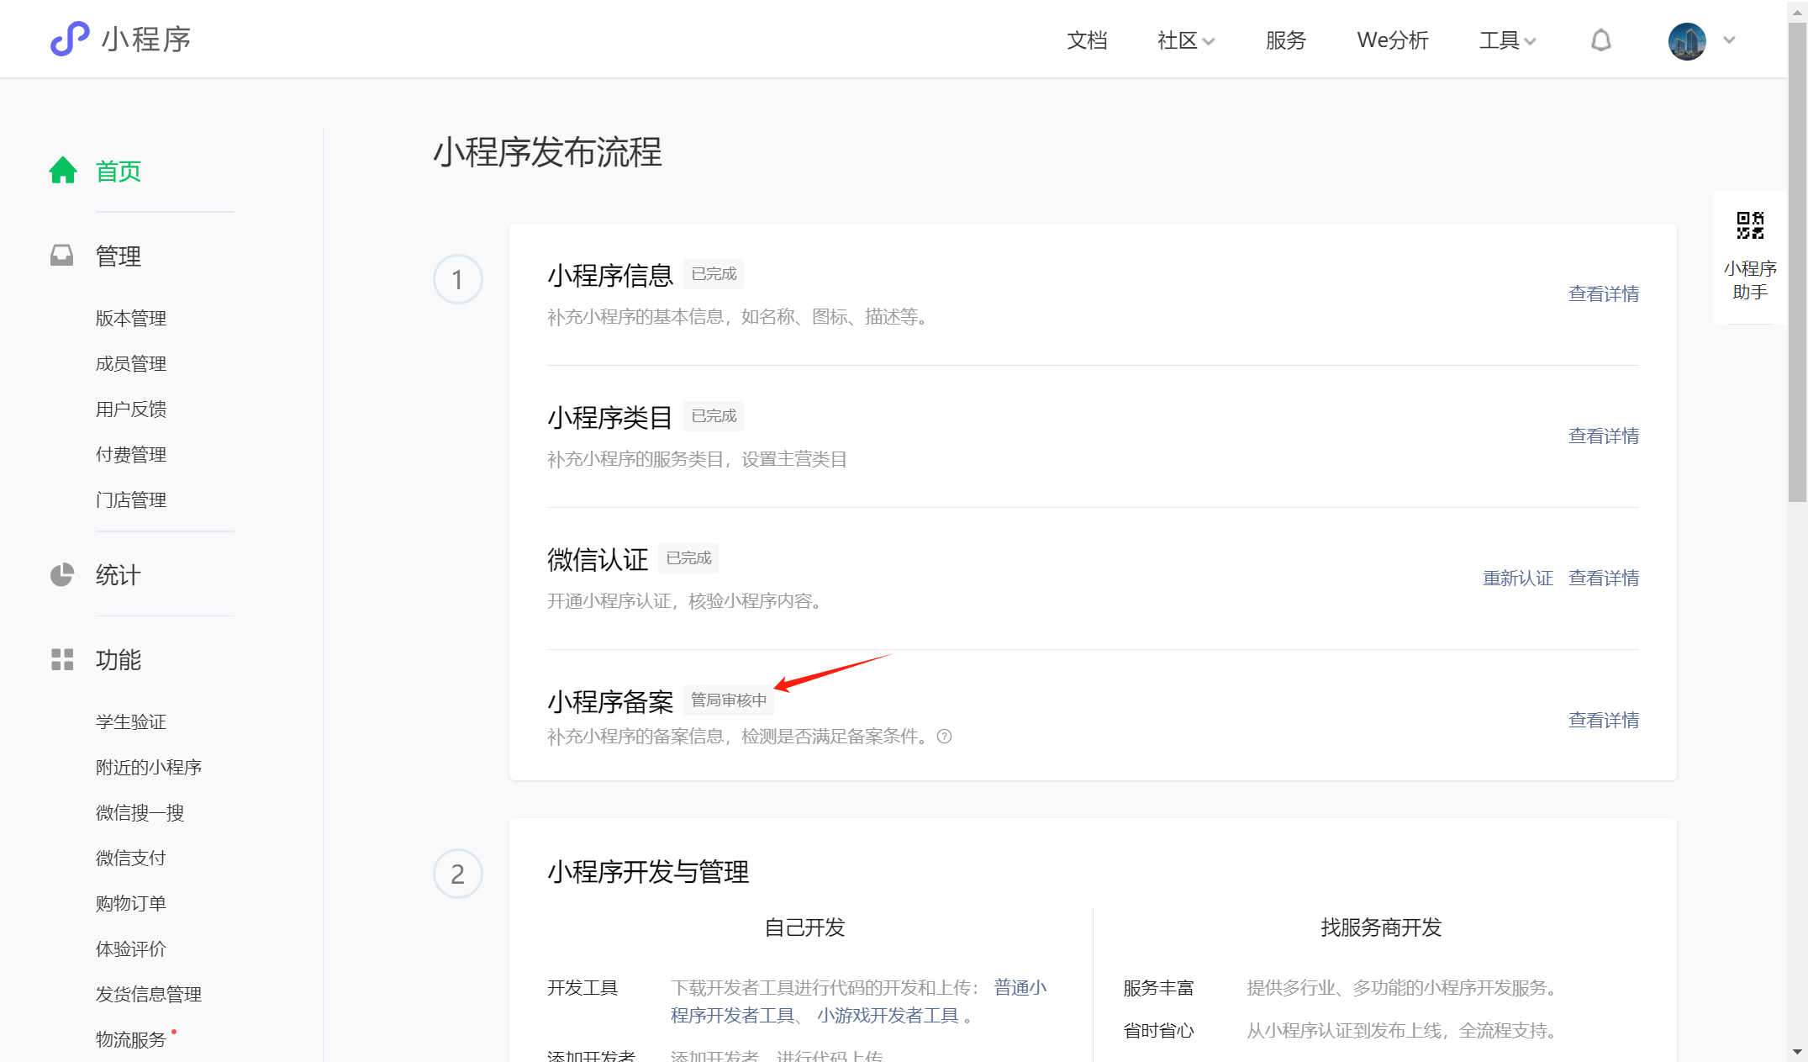Open the 小程序助手 QR code icon
1808x1062 pixels.
(x=1750, y=225)
